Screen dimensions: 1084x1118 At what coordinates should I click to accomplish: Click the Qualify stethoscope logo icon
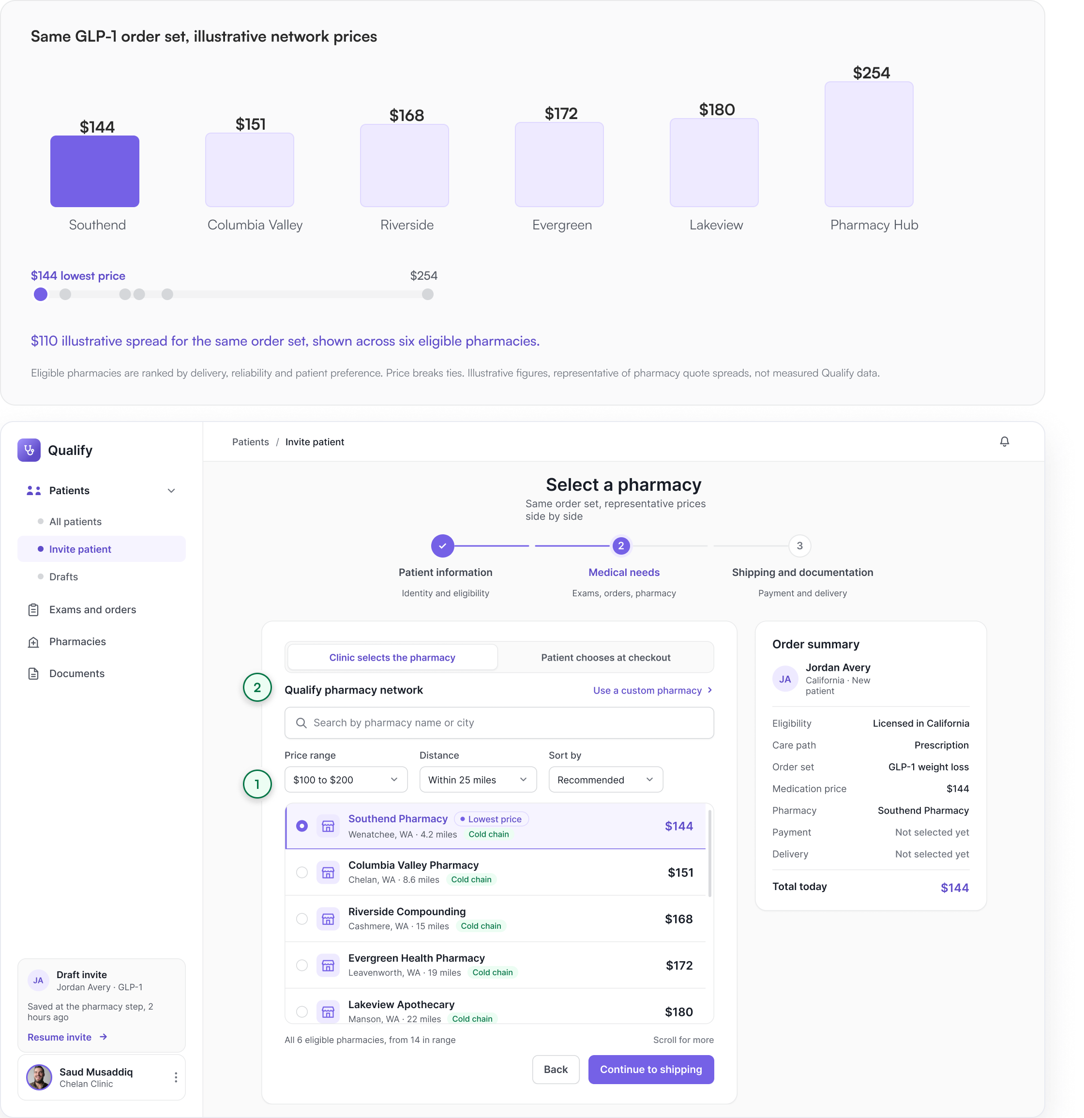tap(29, 450)
